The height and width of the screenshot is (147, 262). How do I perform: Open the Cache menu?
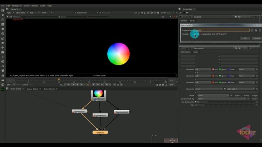[x=43, y=6]
